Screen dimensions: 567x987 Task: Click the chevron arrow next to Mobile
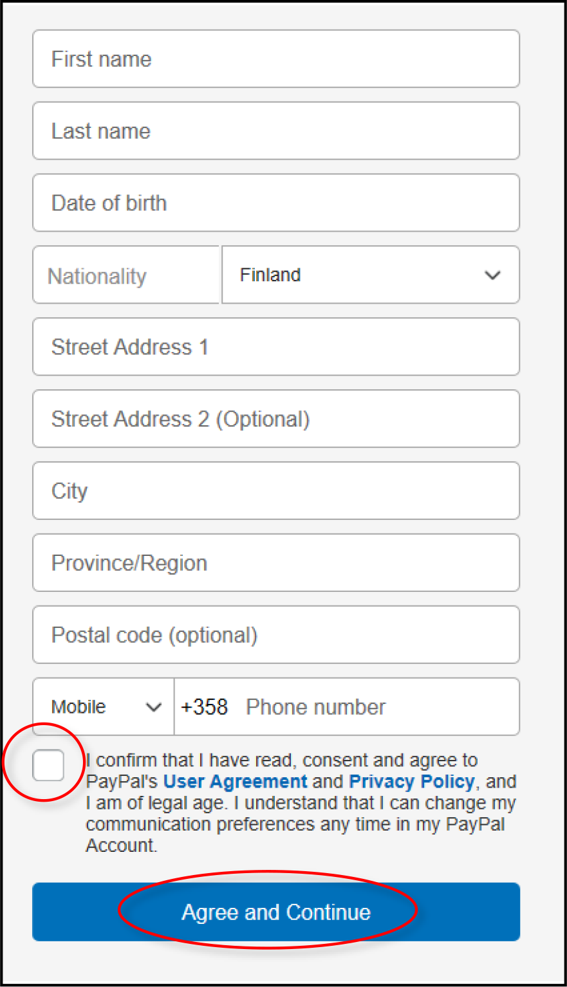pyautogui.click(x=154, y=707)
